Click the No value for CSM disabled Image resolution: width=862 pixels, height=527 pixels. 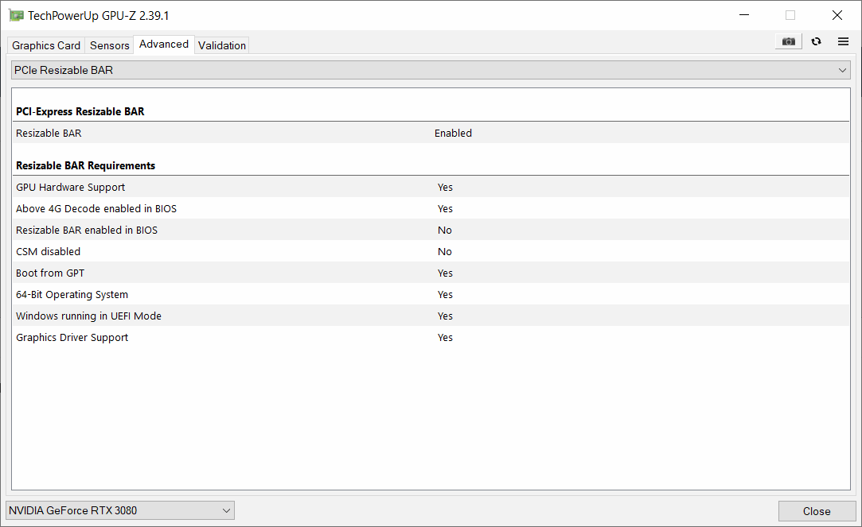pyautogui.click(x=445, y=251)
